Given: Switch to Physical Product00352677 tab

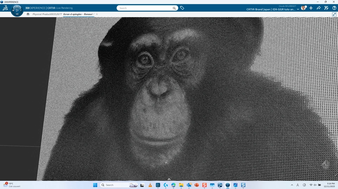Looking at the screenshot, I should point(47,14).
